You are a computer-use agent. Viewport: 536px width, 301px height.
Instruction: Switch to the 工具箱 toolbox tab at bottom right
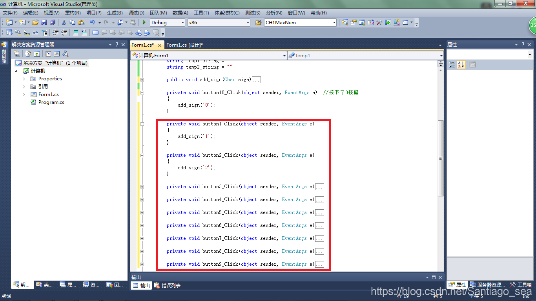pyautogui.click(x=521, y=285)
